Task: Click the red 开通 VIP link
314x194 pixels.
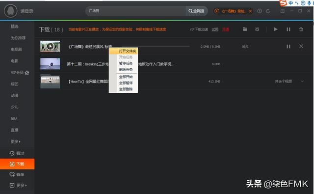Action: (x=225, y=29)
